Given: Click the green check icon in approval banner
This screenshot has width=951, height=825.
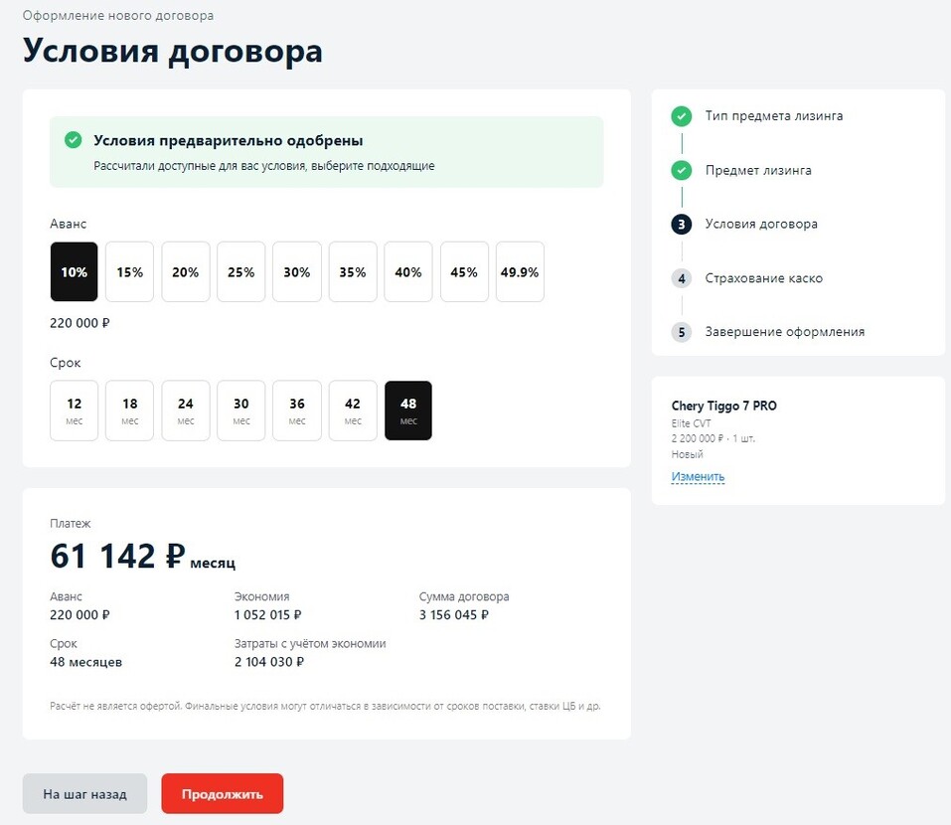Looking at the screenshot, I should [73, 140].
